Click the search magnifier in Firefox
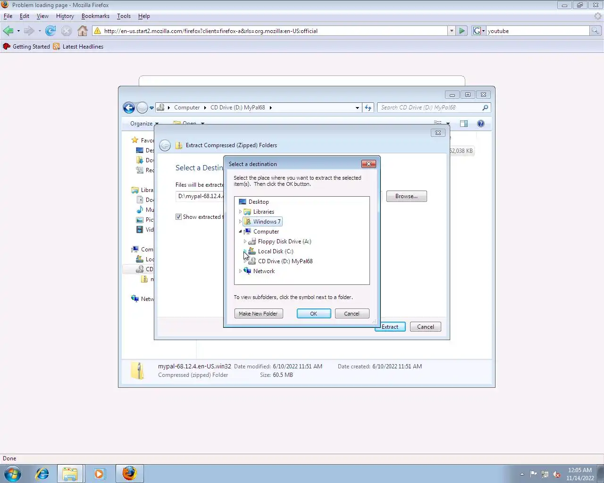The height and width of the screenshot is (483, 604). [x=596, y=31]
